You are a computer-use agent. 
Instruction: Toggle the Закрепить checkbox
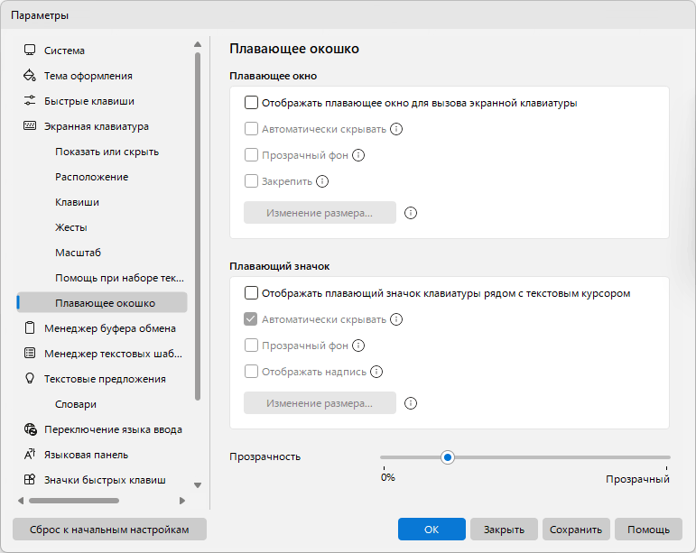pyautogui.click(x=251, y=181)
